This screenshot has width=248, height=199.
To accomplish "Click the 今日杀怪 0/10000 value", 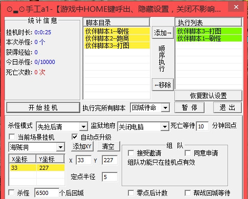I will coord(44,62).
